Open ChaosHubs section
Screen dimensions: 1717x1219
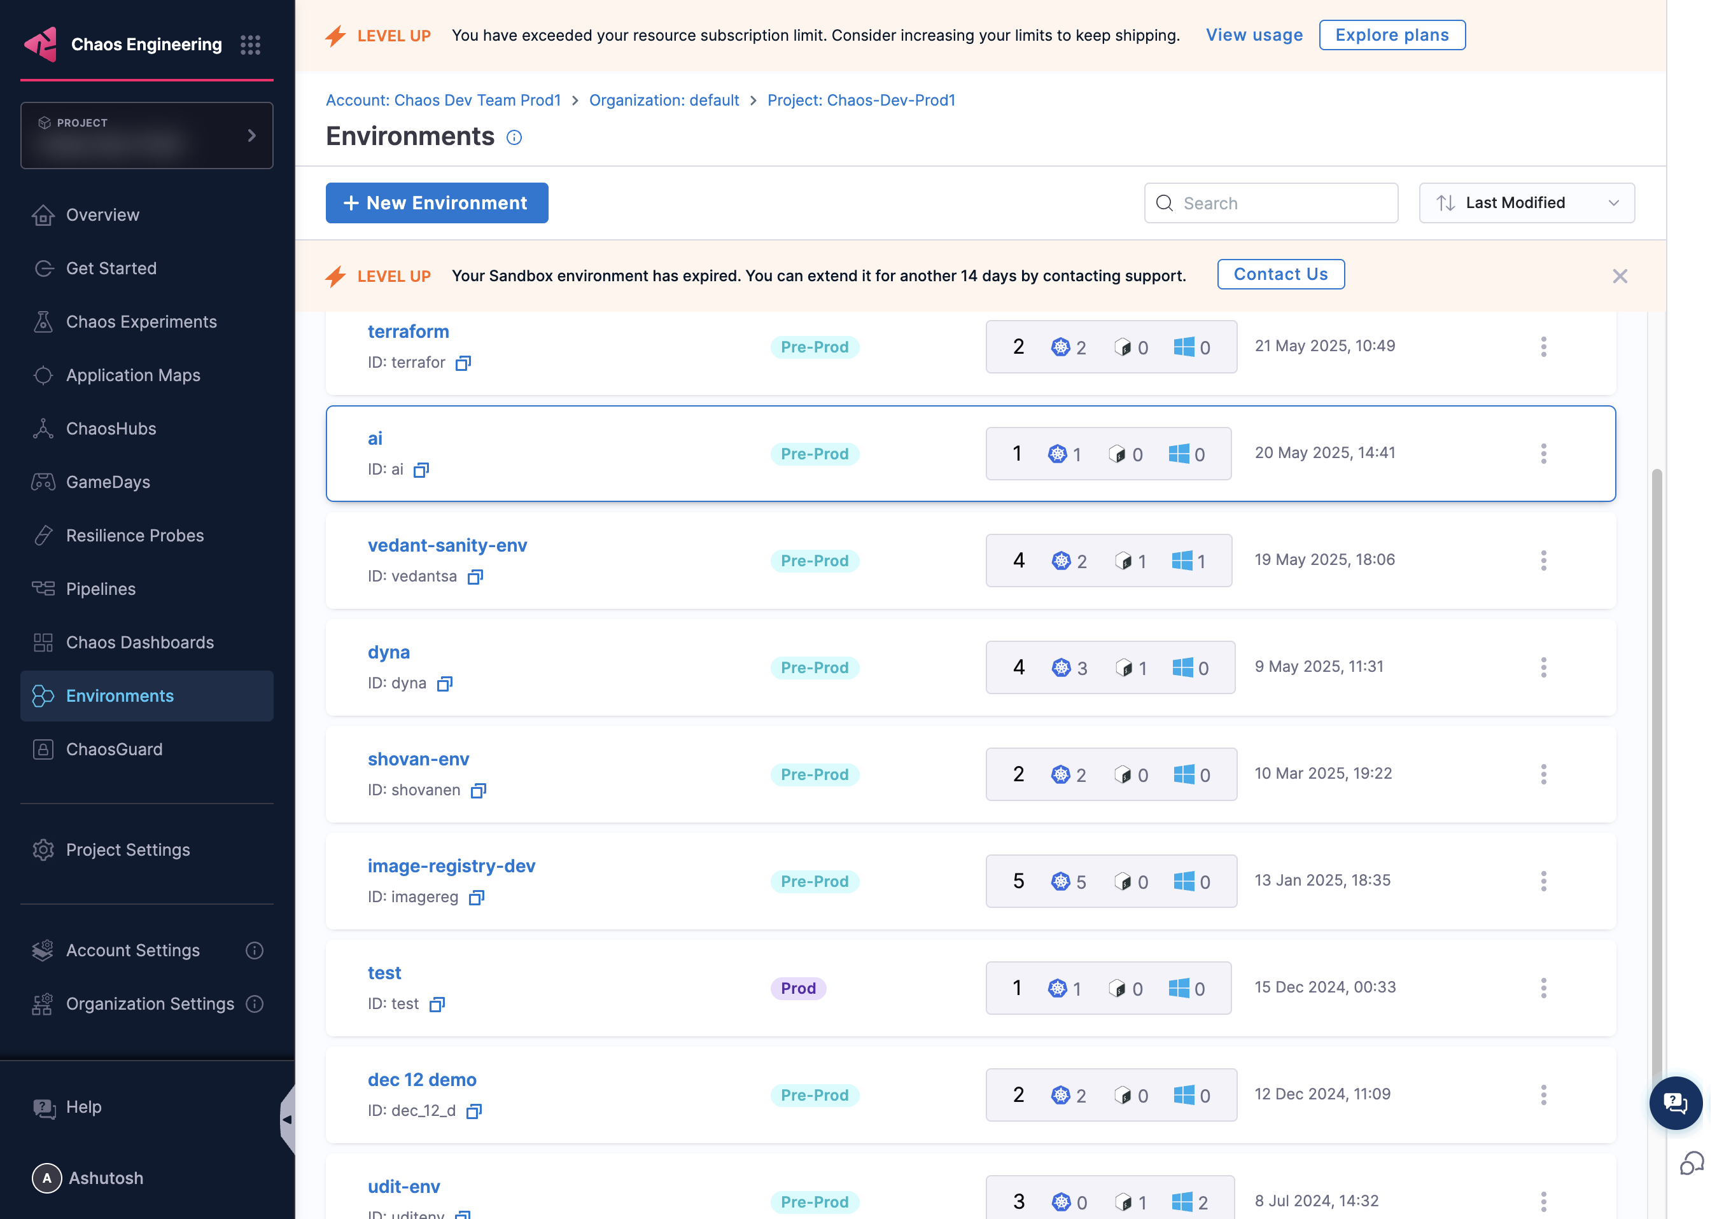click(111, 429)
